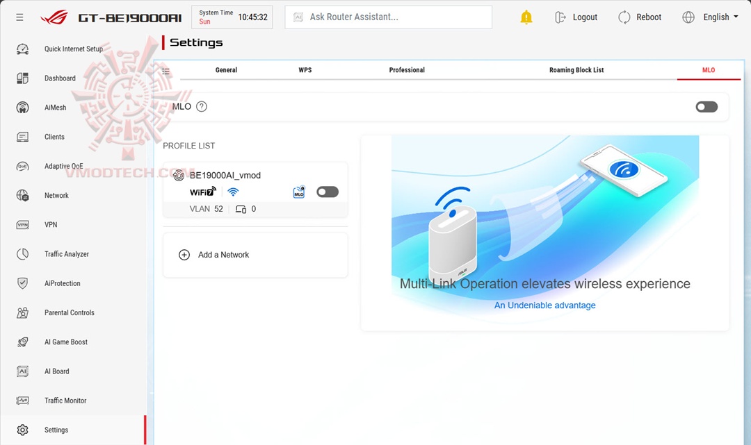This screenshot has height=445, width=751.
Task: Click the AI Game Boost rocket icon
Action: point(22,342)
